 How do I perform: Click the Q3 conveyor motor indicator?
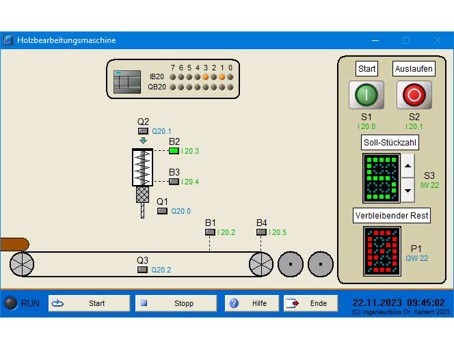[142, 270]
